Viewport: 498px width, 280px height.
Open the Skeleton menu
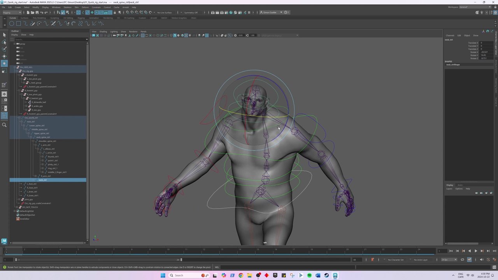tap(67, 7)
